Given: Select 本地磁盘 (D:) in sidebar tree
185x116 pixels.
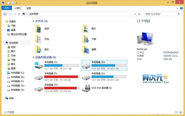Looking at the screenshot, I should click(17, 77).
